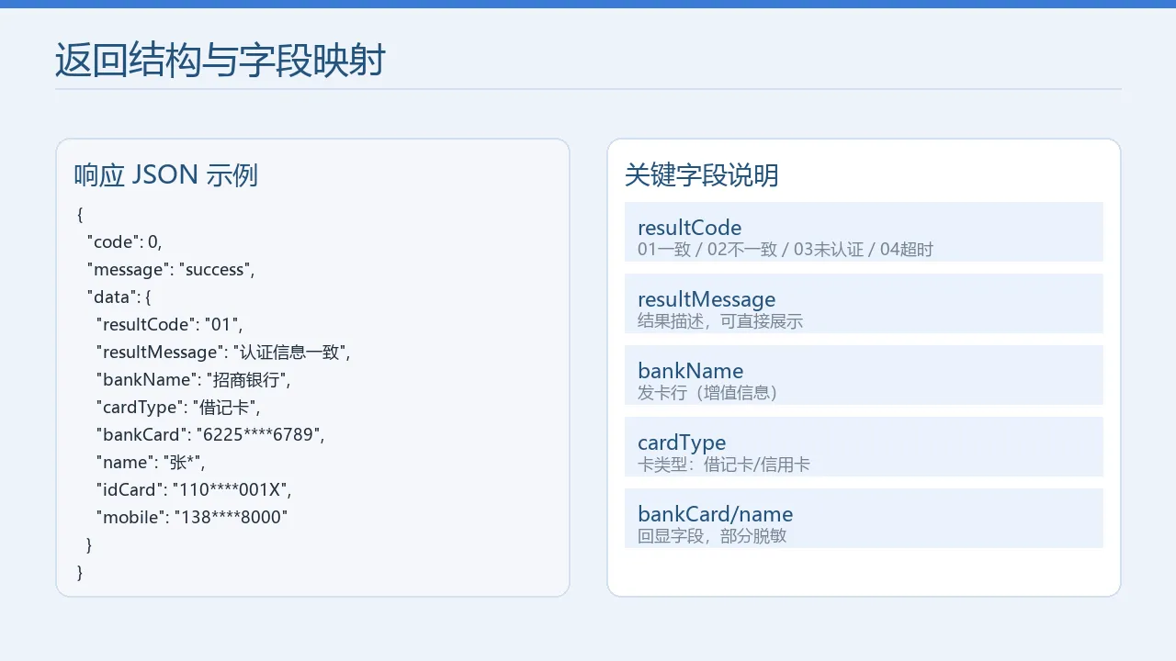Viewport: 1176px width, 661px height.
Task: Select the "resultMessage": "认证信息一致" line
Action: pyautogui.click(x=223, y=353)
